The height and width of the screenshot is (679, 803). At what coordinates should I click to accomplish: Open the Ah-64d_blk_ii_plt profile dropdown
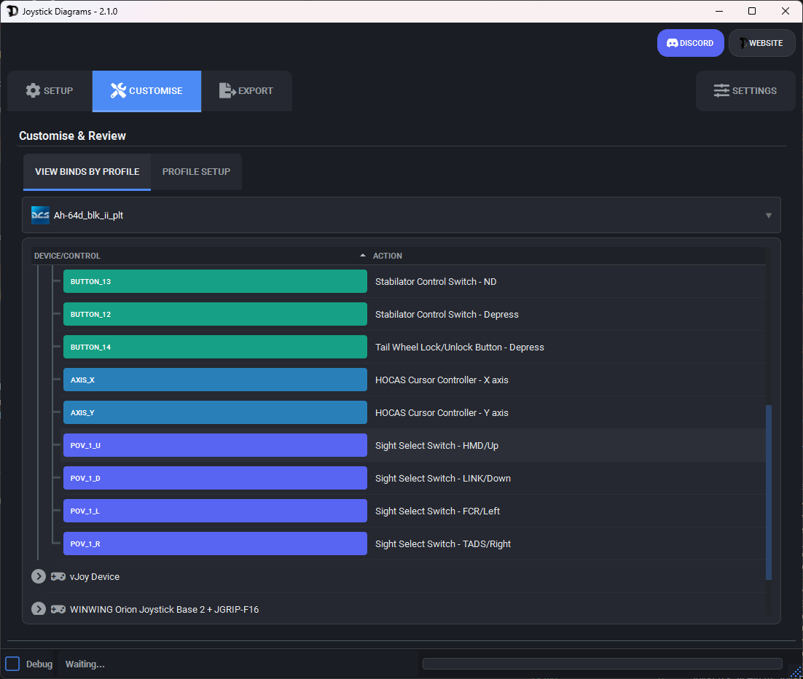coord(768,215)
